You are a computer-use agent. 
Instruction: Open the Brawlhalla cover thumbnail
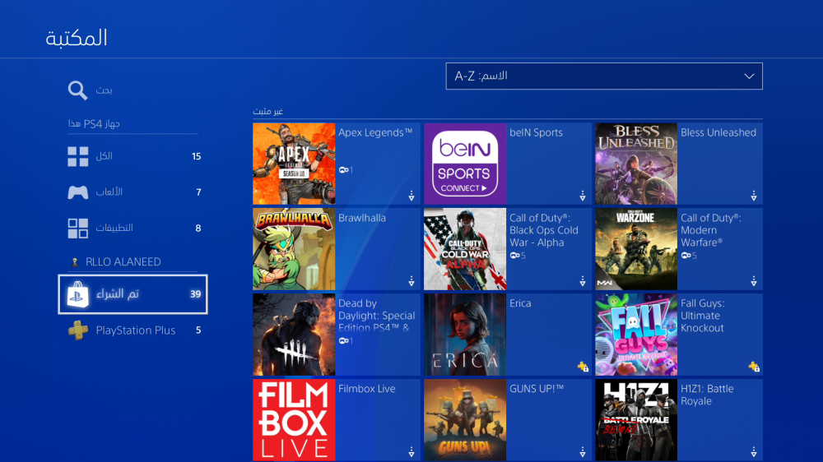[x=294, y=249]
